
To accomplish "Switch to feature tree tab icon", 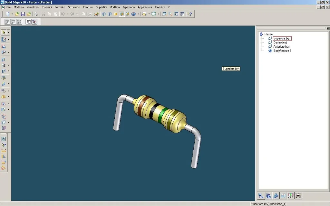I will coord(261,196).
